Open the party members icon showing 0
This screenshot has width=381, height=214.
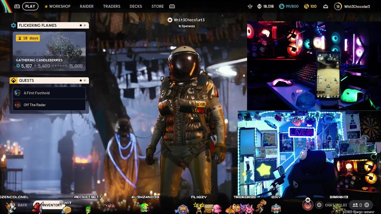click(355, 205)
